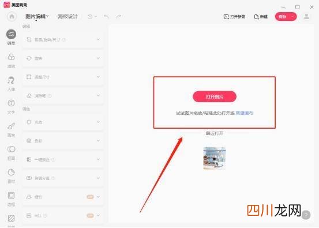Click the 色彩 row label
Screen dimensions: 319x228
(38, 141)
